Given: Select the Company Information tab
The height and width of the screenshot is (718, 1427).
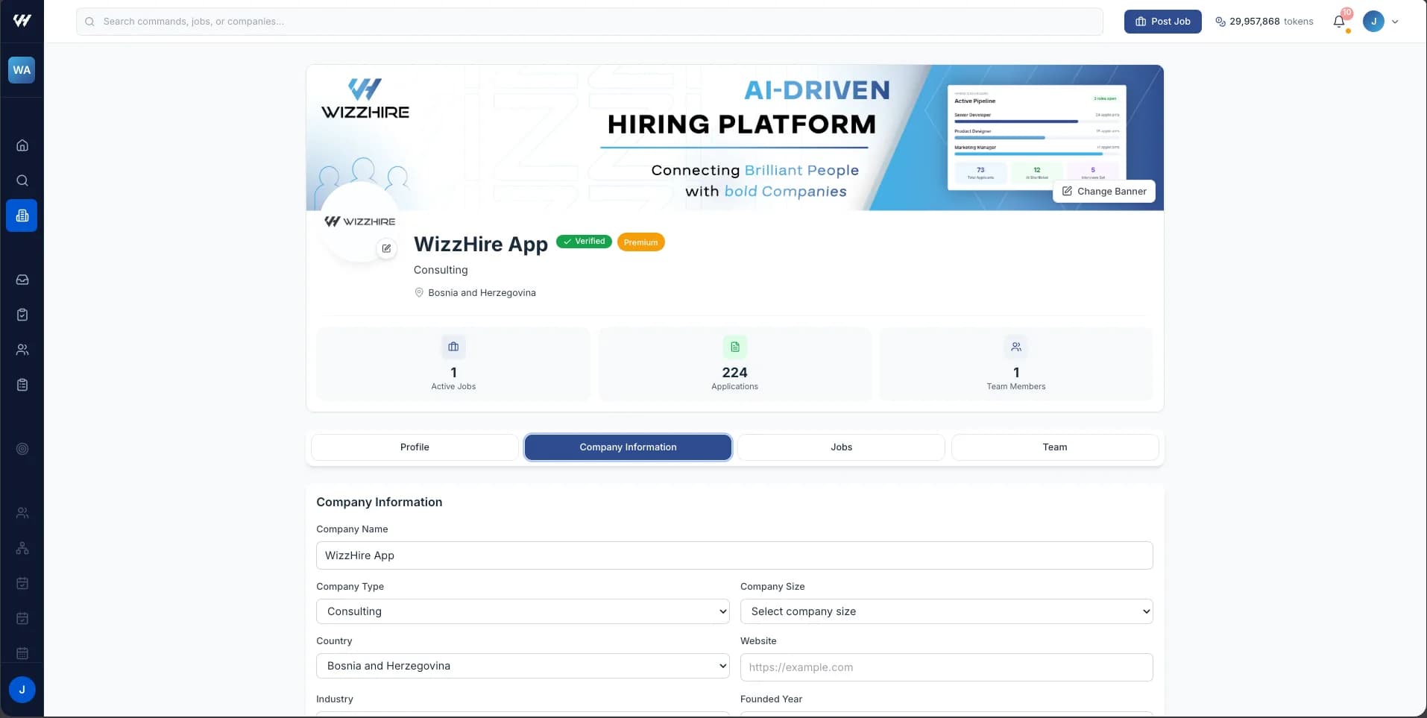Looking at the screenshot, I should 628,447.
